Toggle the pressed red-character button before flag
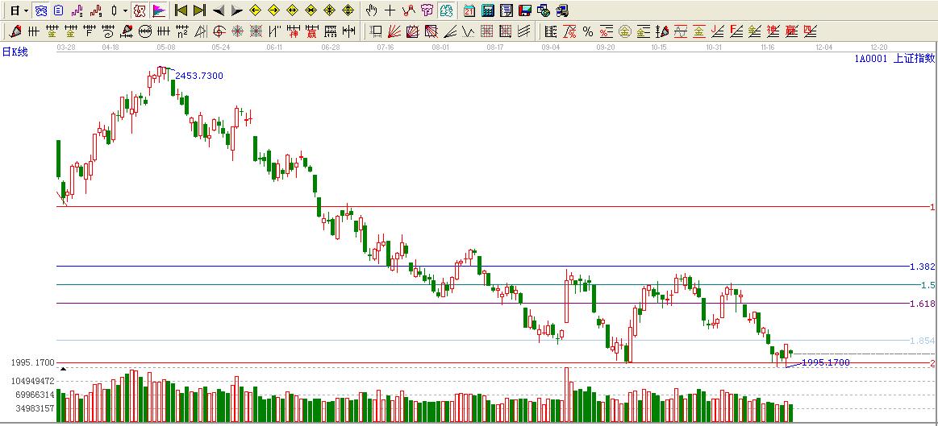938x426 pixels. click(x=140, y=10)
